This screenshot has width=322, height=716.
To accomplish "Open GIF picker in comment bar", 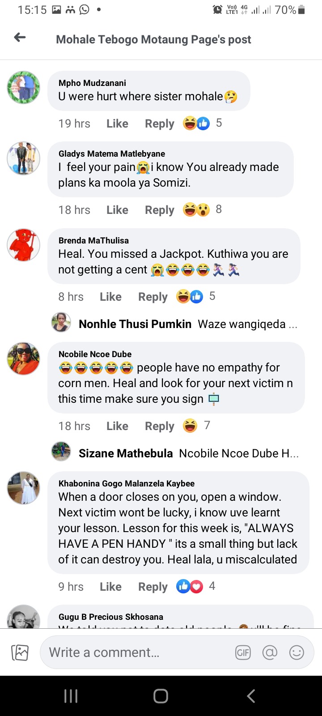I will [x=243, y=652].
